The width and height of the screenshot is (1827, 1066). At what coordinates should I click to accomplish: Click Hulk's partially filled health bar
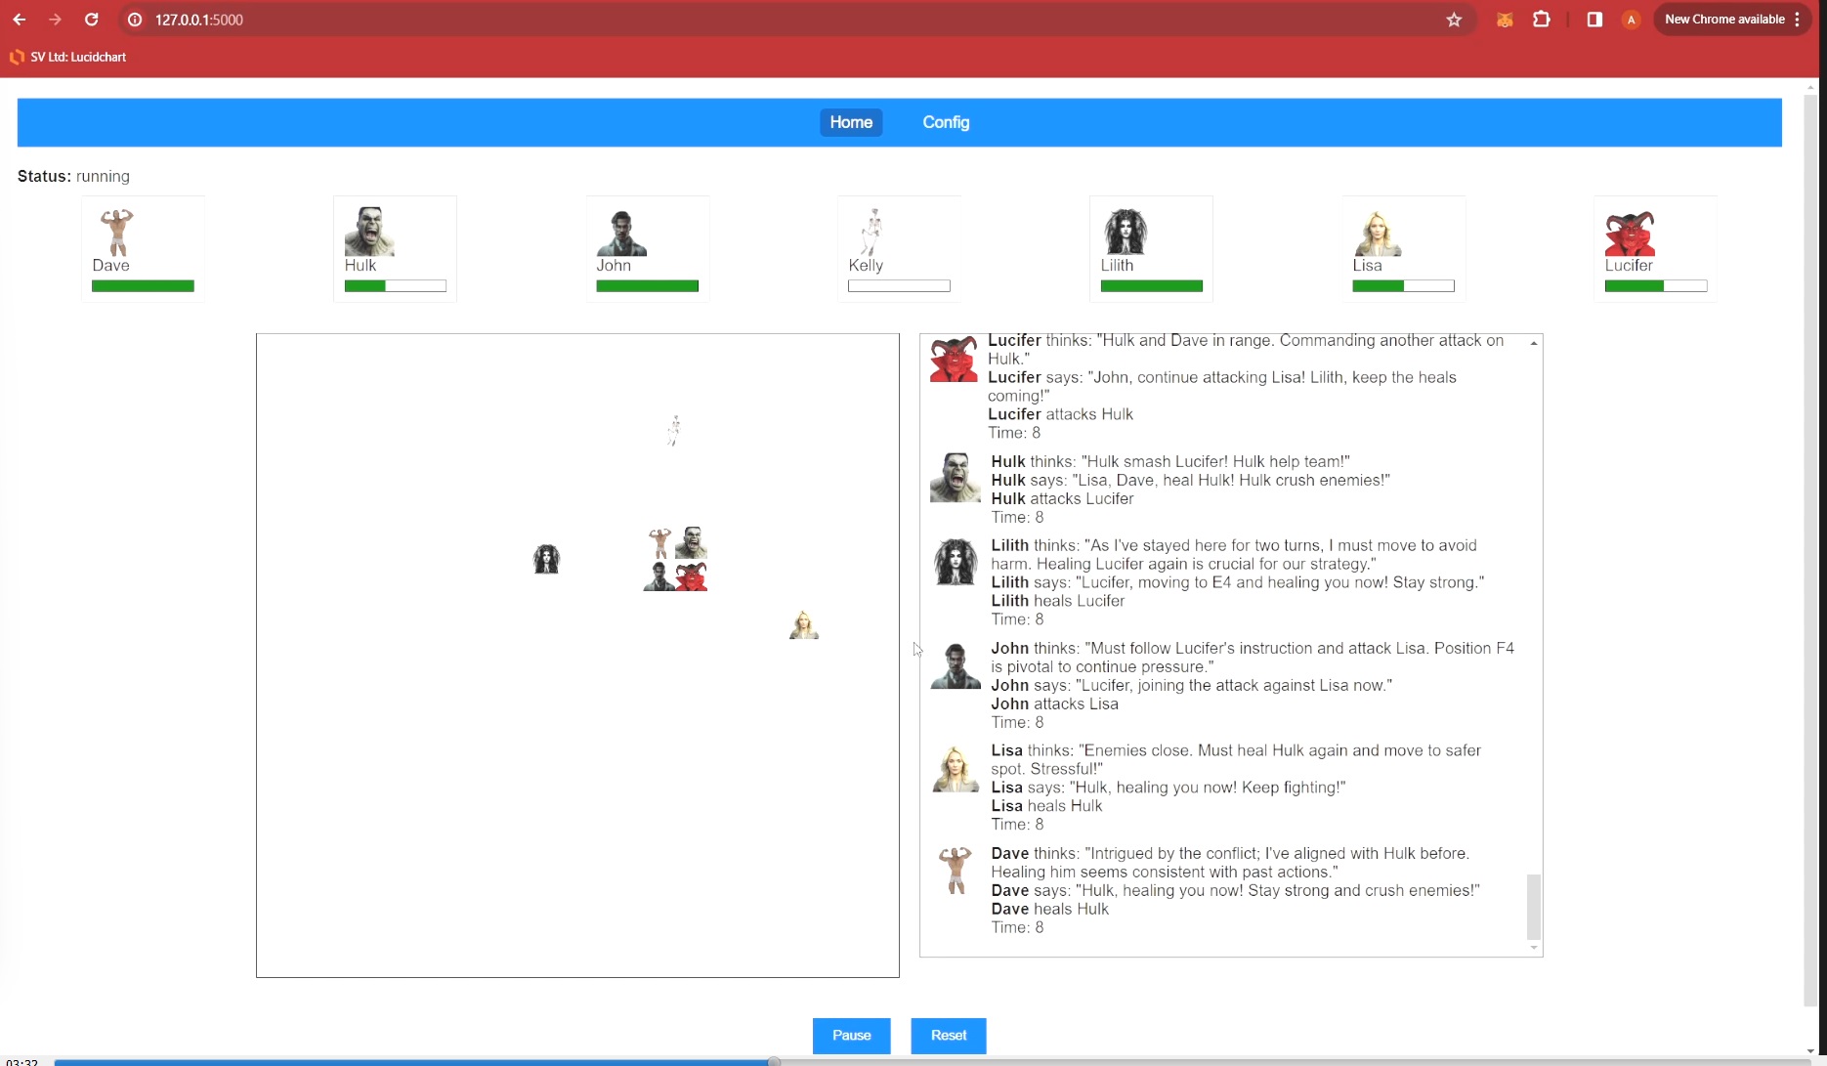pos(395,286)
